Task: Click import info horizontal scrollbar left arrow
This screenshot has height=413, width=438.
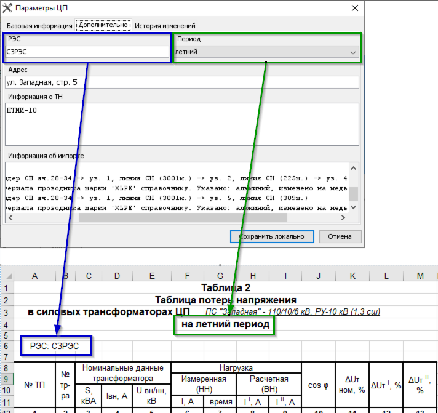Action: [10, 217]
